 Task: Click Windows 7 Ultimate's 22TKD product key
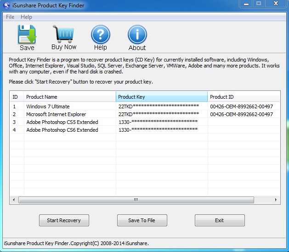click(159, 106)
